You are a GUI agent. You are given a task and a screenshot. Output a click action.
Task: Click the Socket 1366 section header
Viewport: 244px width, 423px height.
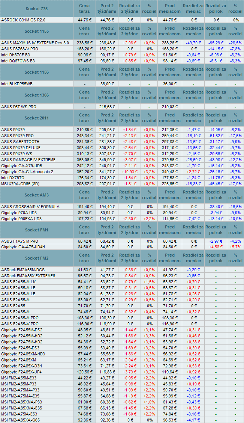point(37,95)
